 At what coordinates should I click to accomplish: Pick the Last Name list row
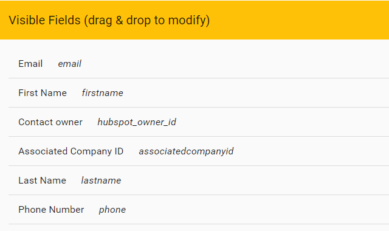point(199,181)
